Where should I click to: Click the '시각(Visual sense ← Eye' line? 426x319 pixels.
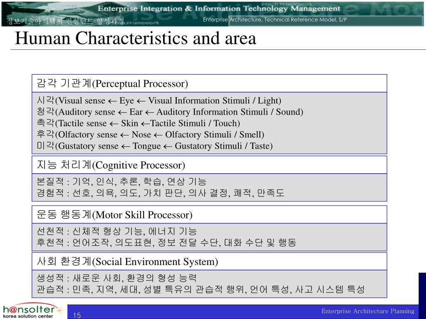(x=159, y=101)
